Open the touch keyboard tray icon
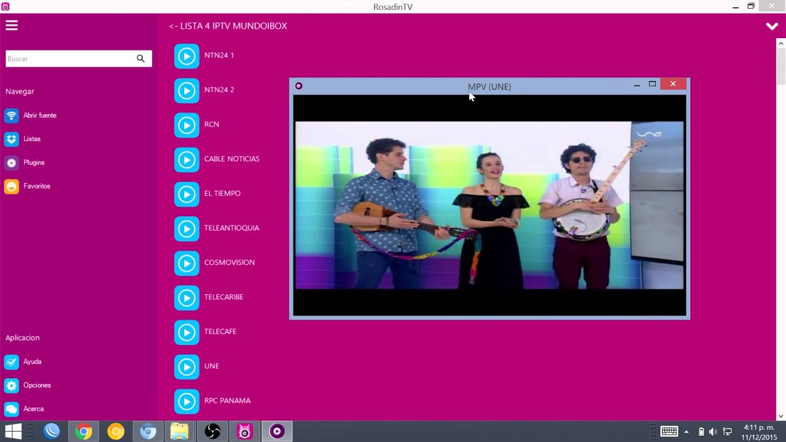This screenshot has width=786, height=442. point(669,432)
